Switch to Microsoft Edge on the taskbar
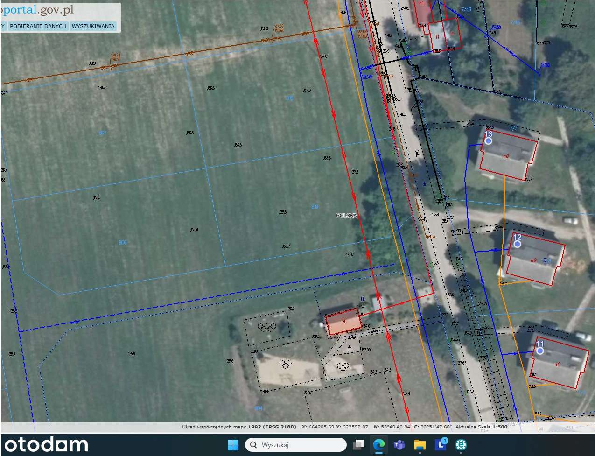Viewport: 595px width, 456px height. [378, 445]
